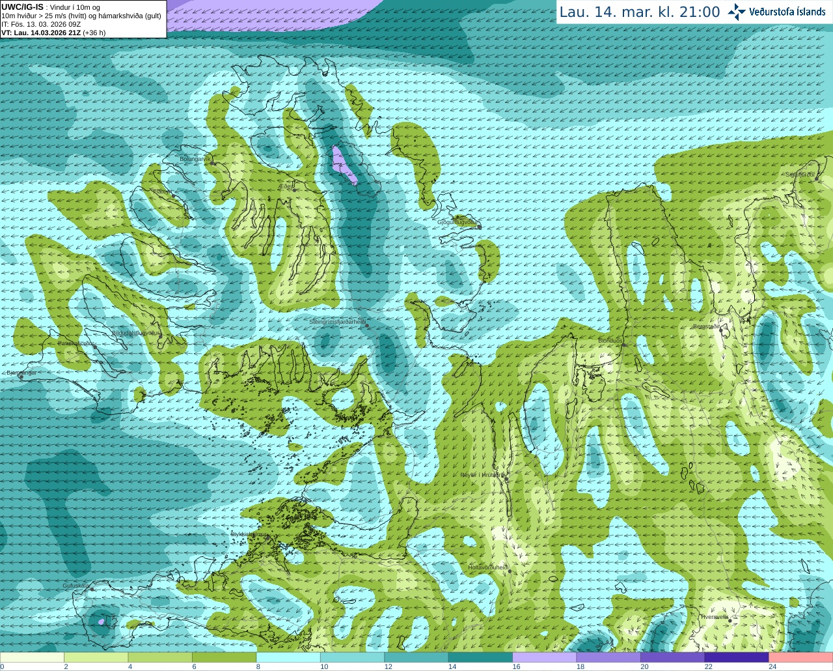833x671 pixels.
Task: Select the pink legend swatch above 24 m/s
Action: pyautogui.click(x=801, y=657)
